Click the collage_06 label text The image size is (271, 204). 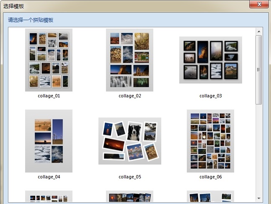211,177
